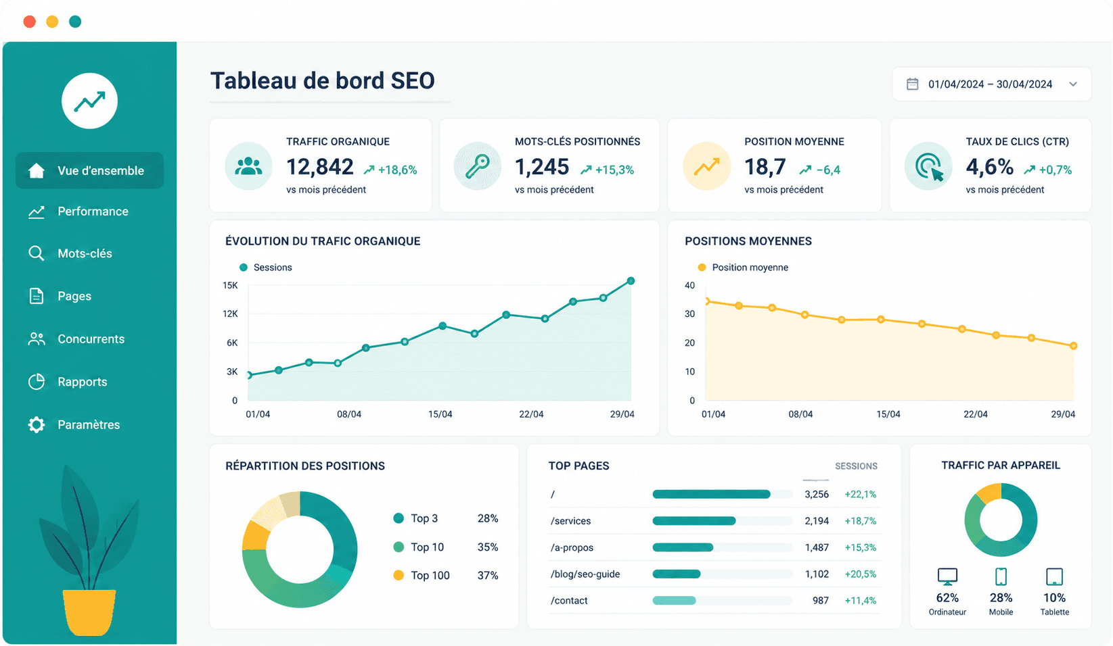Click the magnifier icon beside Mots-clés
Viewport: 1113px width, 646px height.
click(x=37, y=253)
